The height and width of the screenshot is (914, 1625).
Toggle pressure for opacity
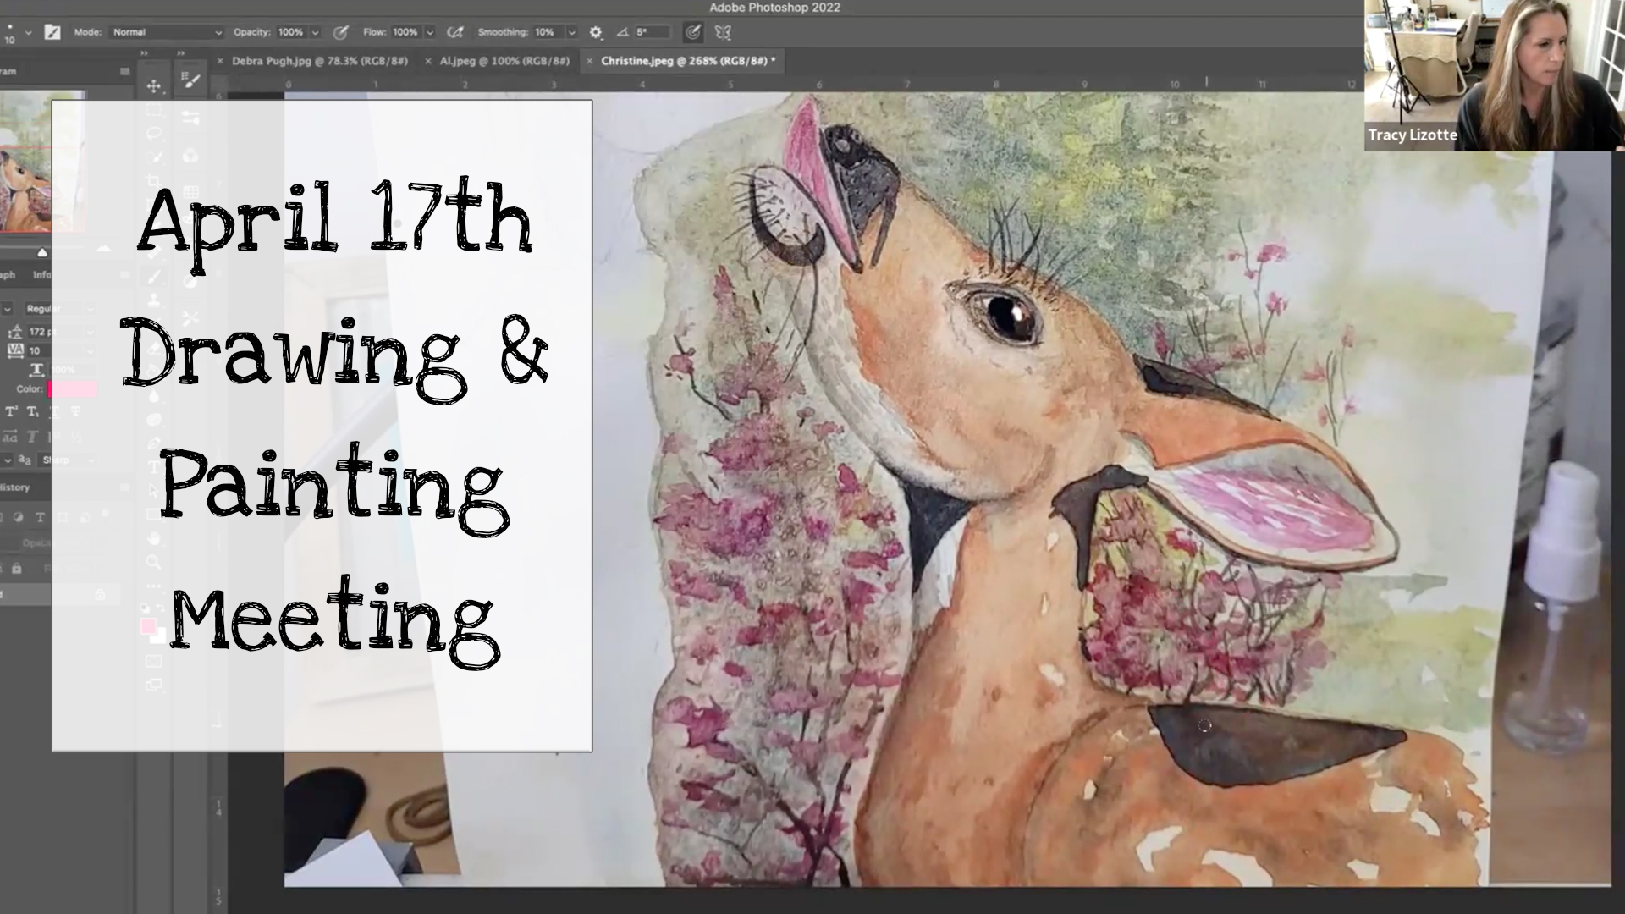340,32
